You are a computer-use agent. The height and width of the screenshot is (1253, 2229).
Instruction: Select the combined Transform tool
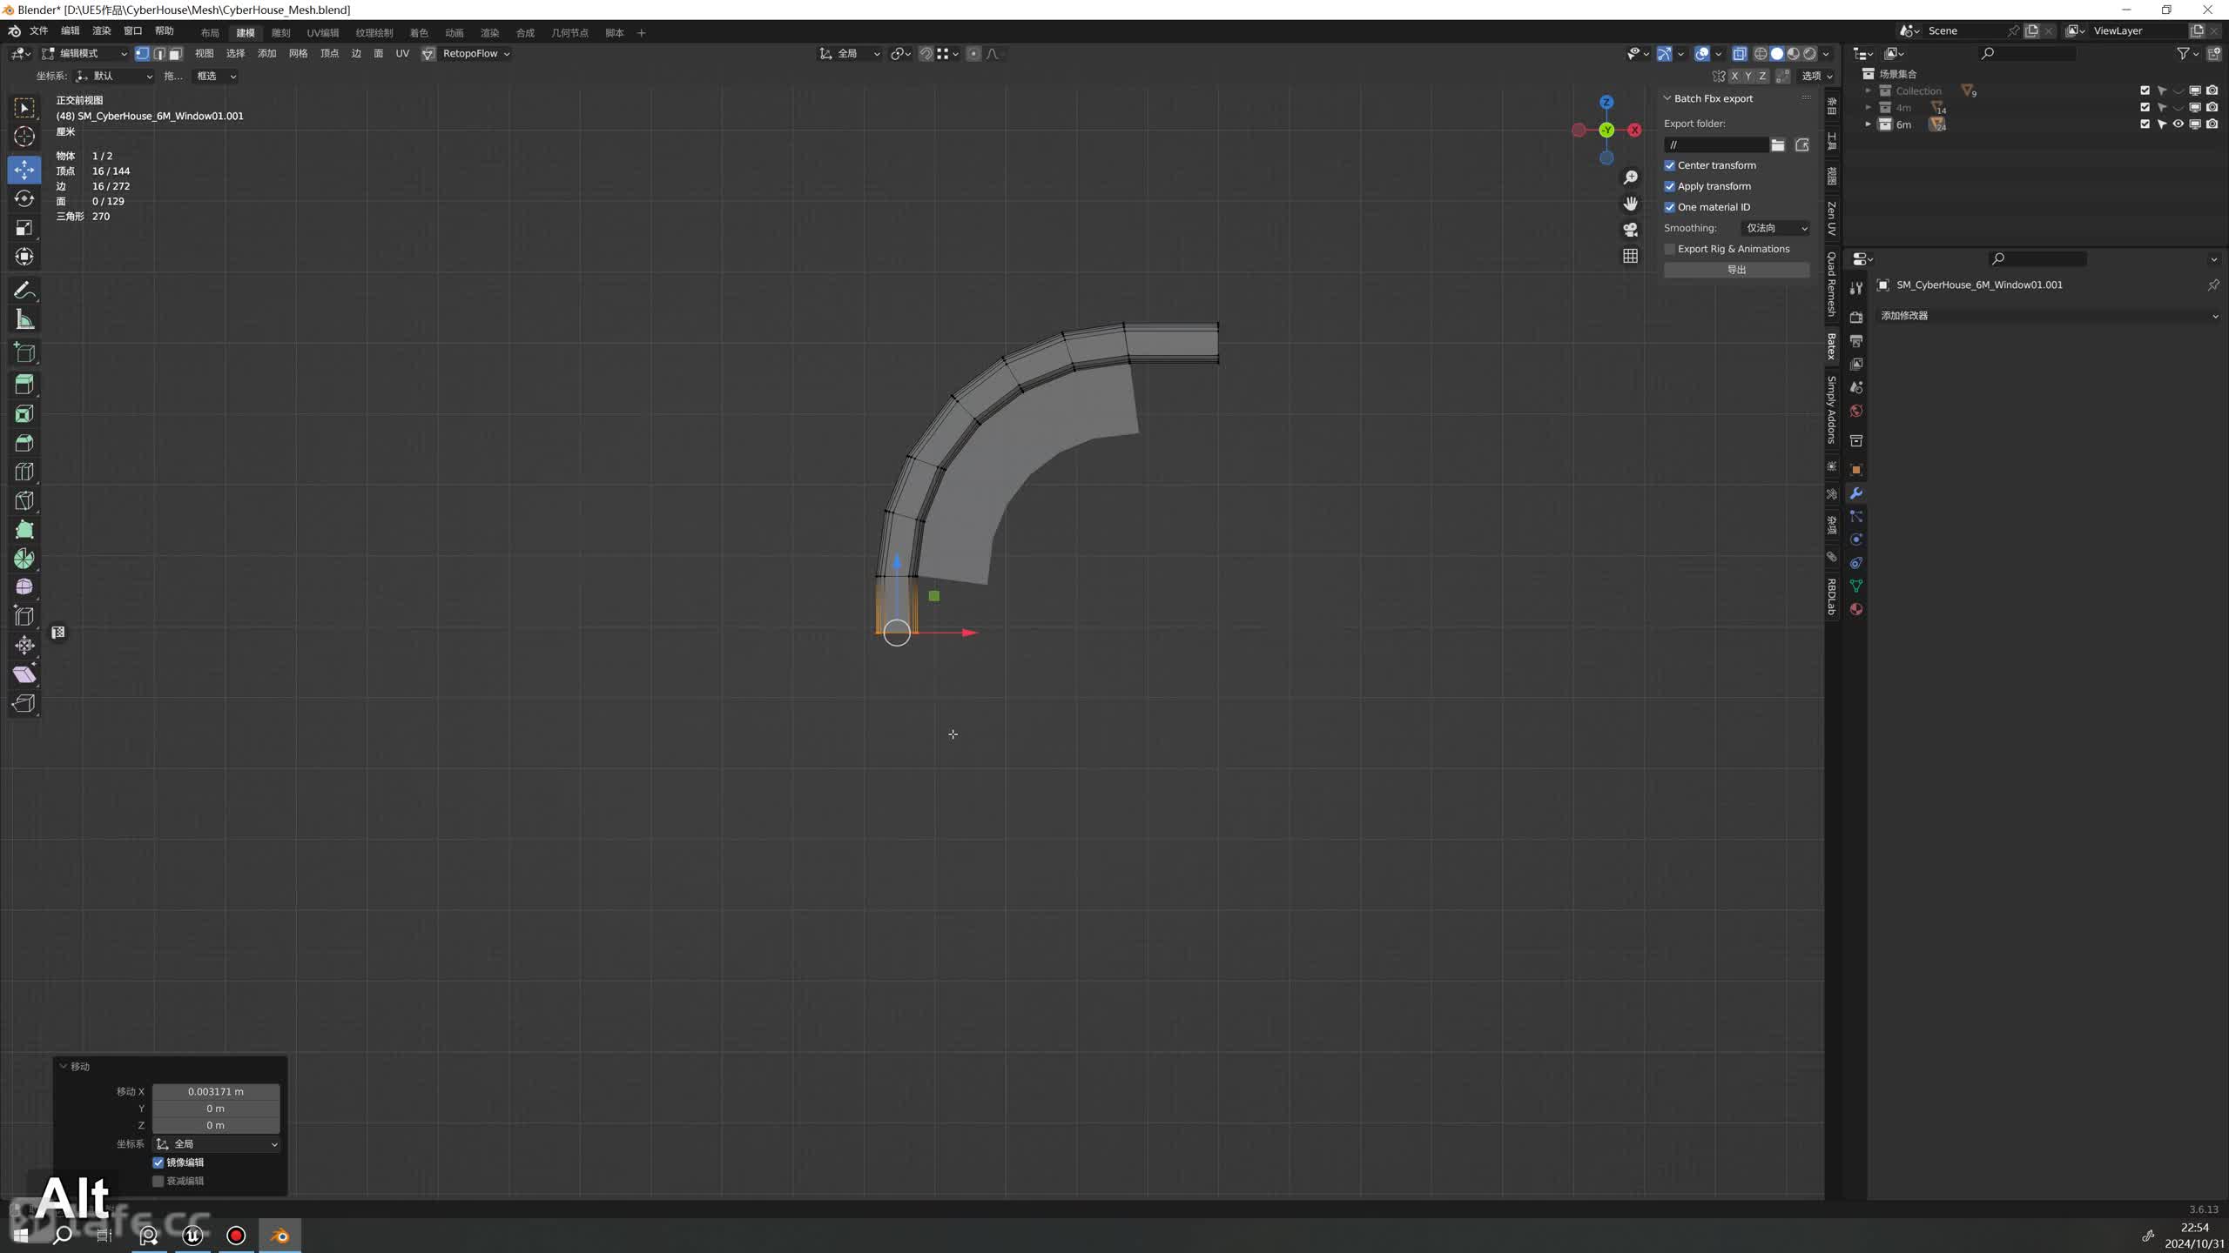click(24, 257)
